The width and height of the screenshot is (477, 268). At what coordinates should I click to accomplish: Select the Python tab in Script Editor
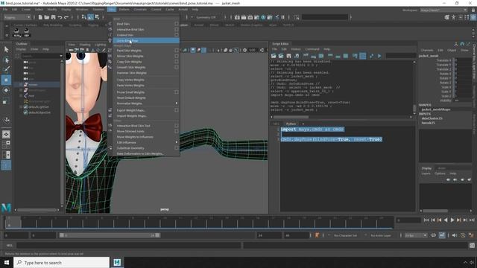pos(291,124)
